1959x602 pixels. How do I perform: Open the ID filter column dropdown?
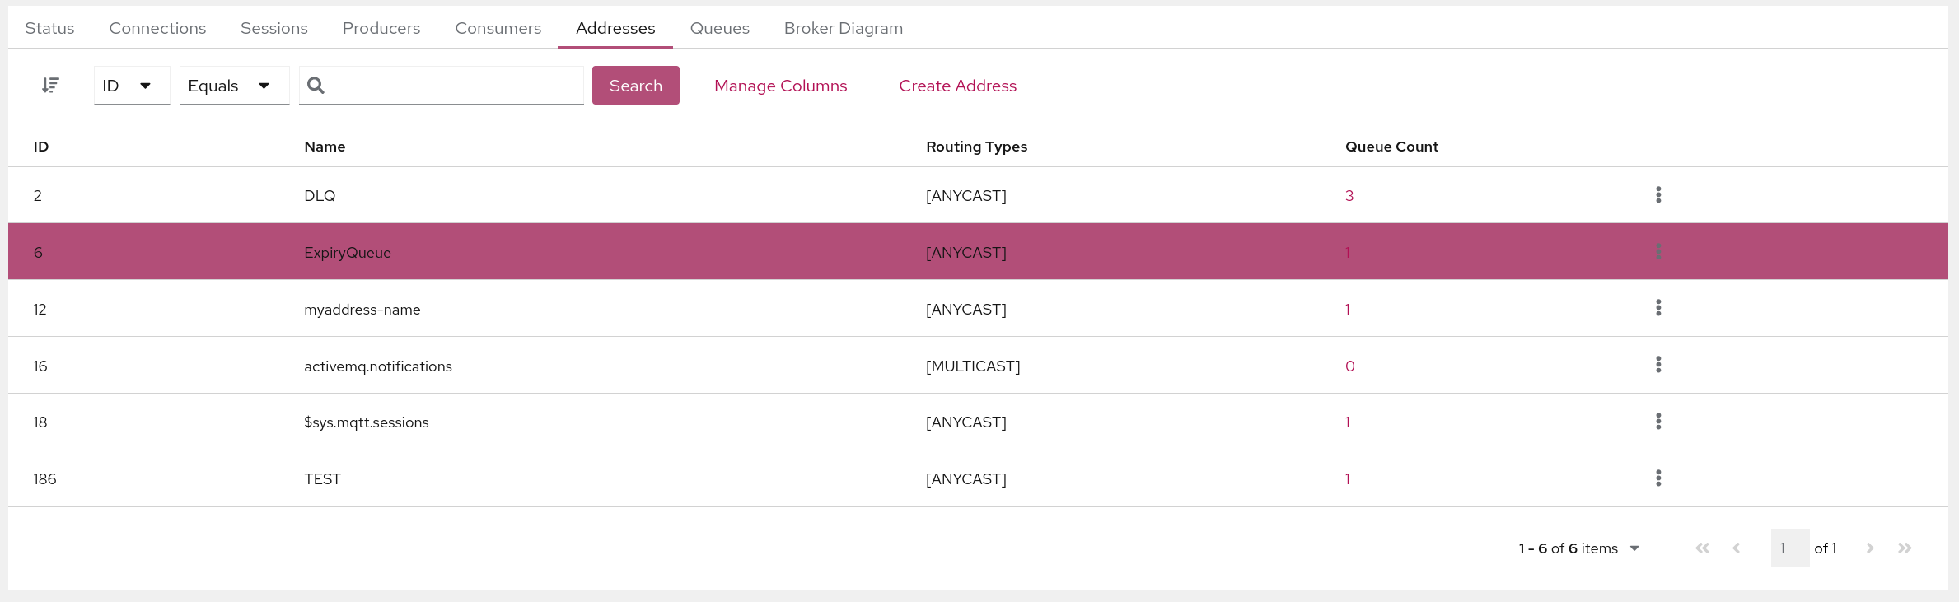[132, 86]
